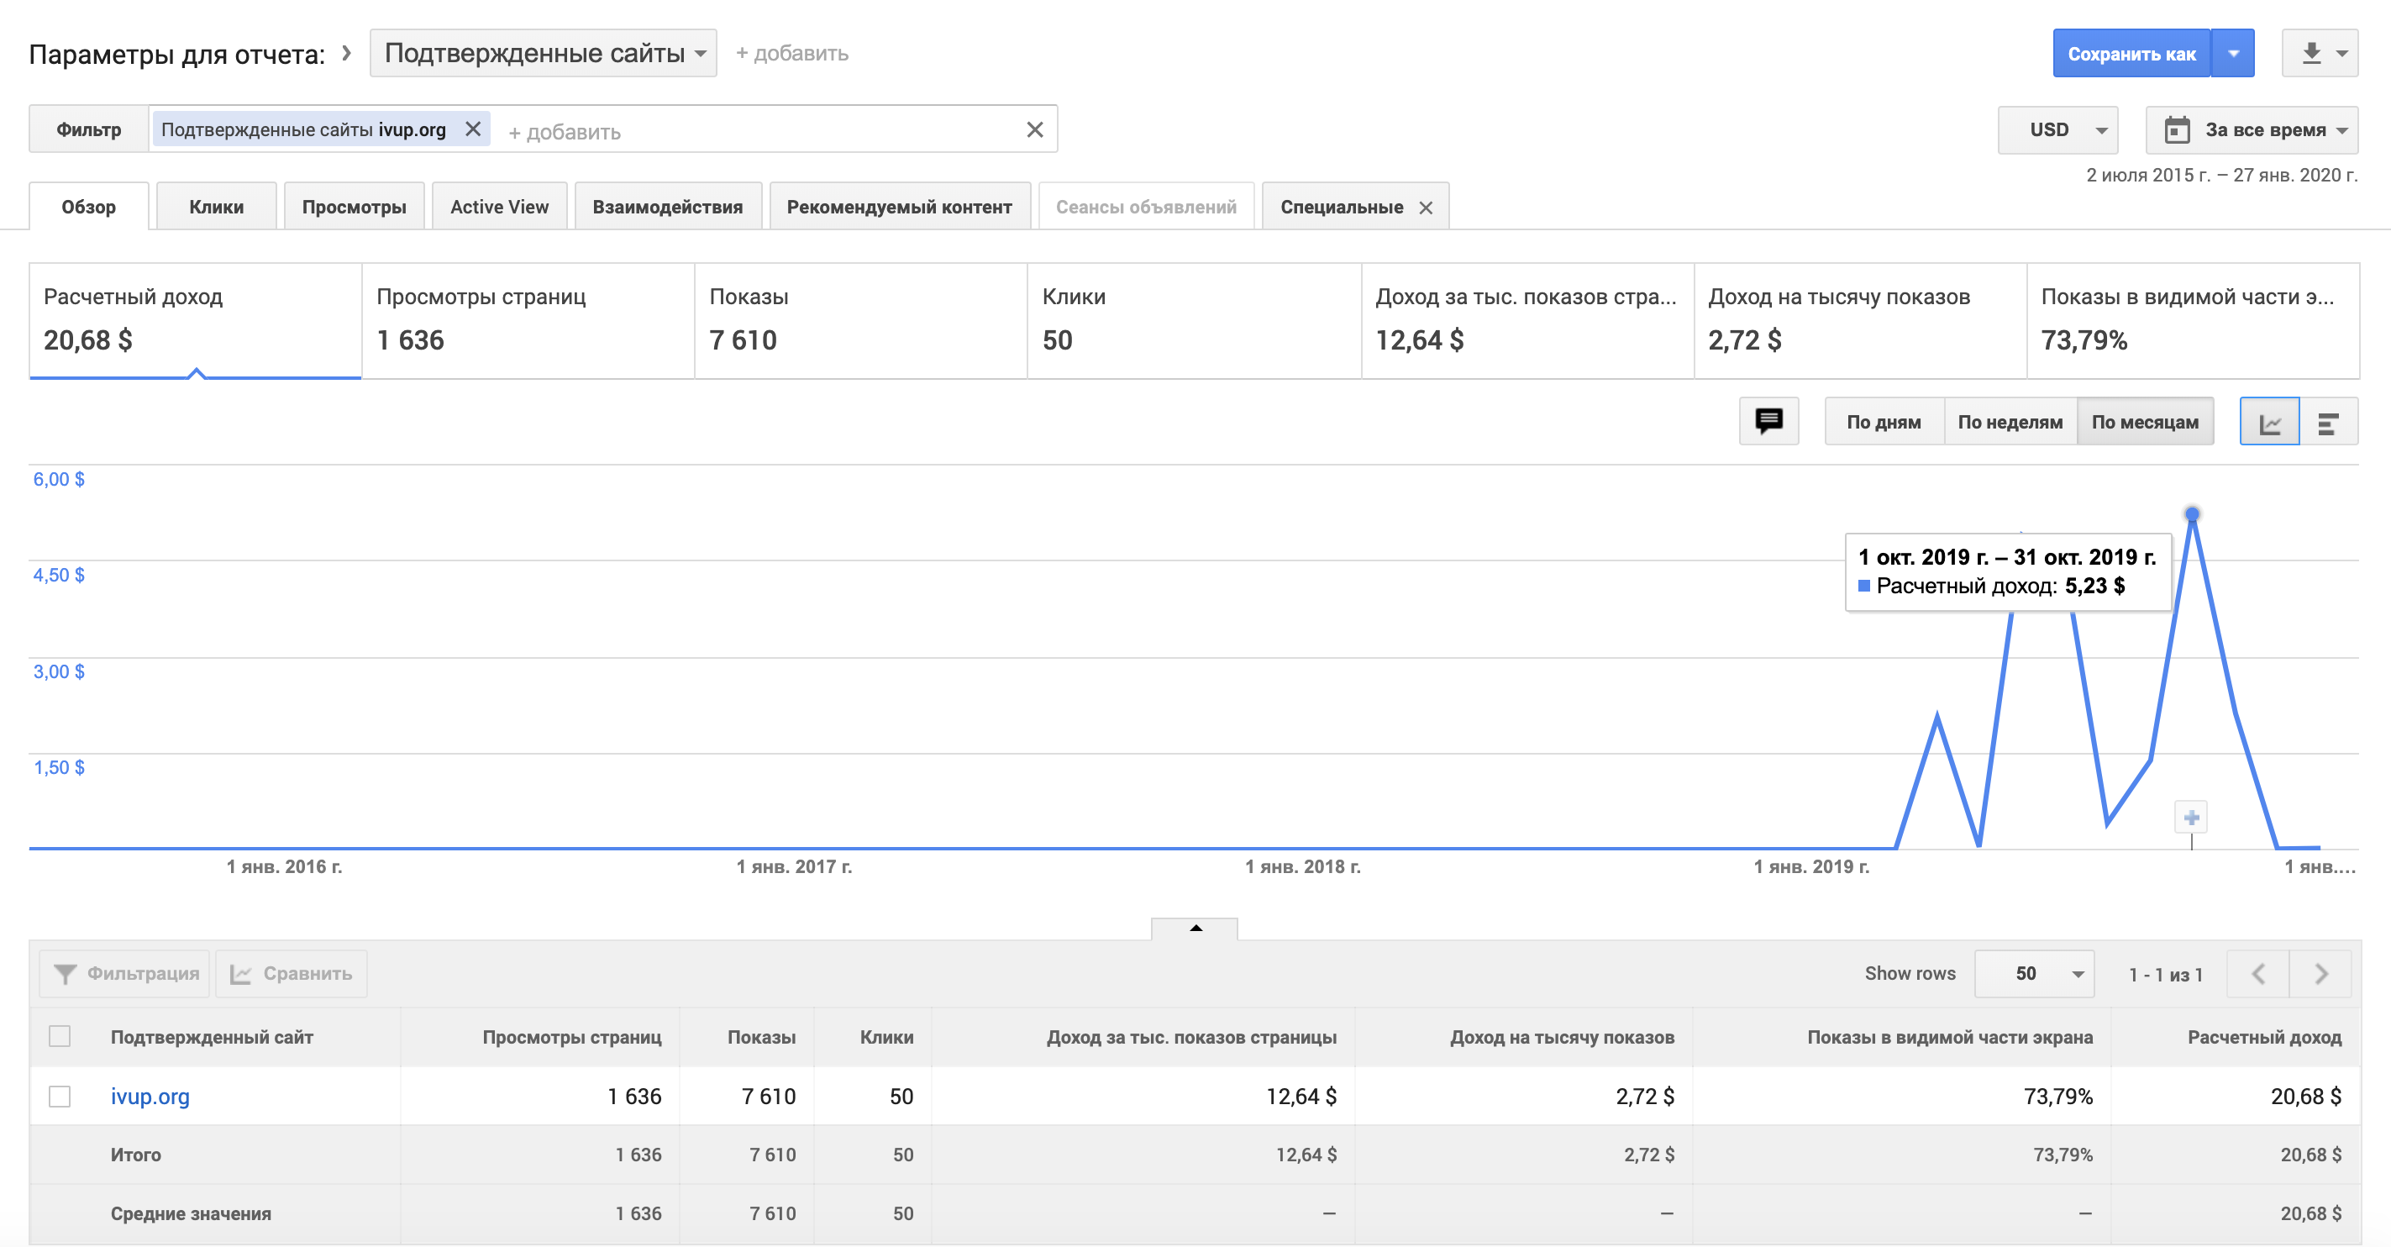Viewport: 2391px width, 1247px height.
Task: Check the ivup.org row checkbox
Action: click(60, 1097)
